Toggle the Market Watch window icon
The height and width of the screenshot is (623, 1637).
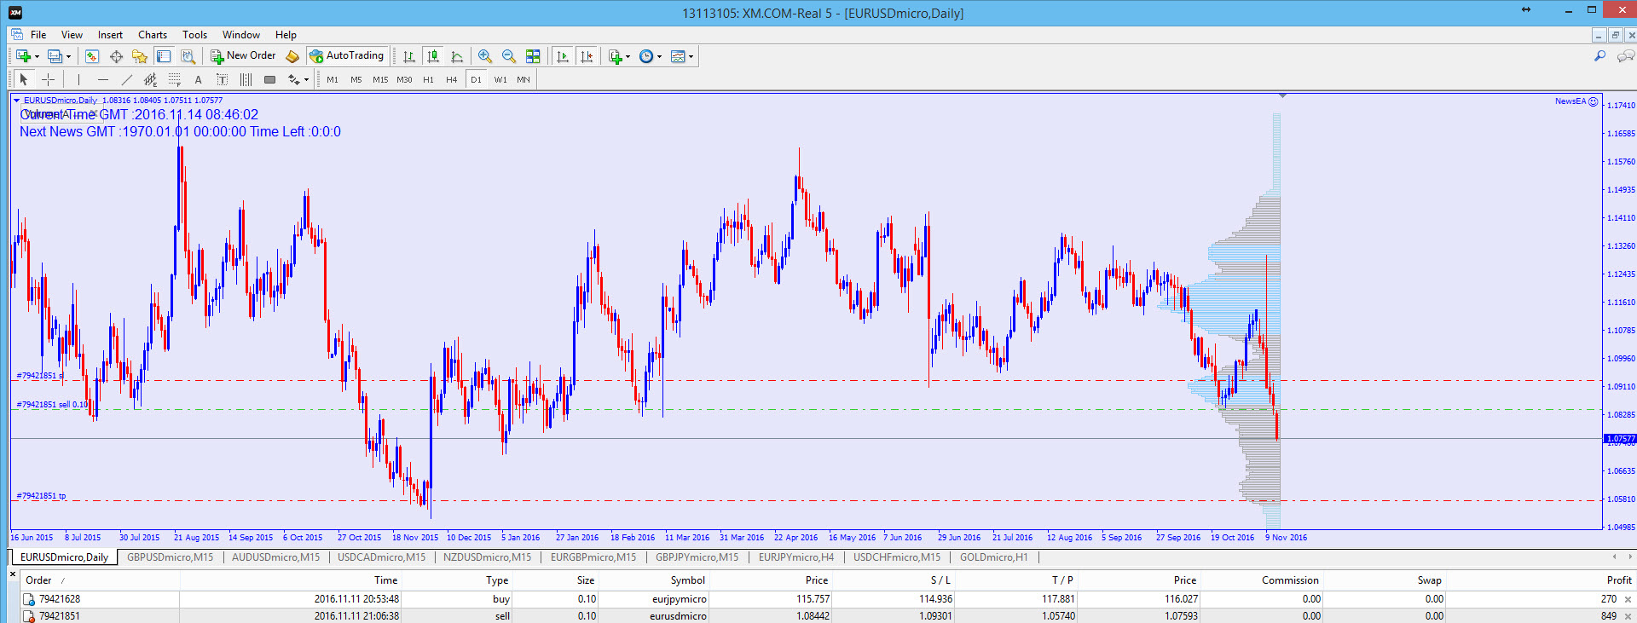[x=92, y=56]
